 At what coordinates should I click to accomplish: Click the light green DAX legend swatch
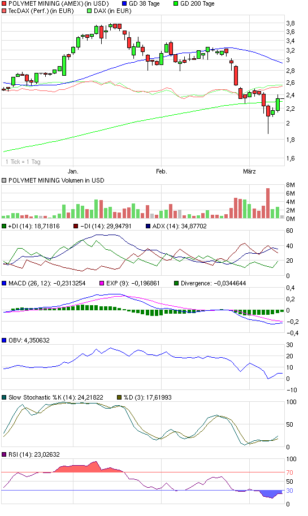click(89, 11)
